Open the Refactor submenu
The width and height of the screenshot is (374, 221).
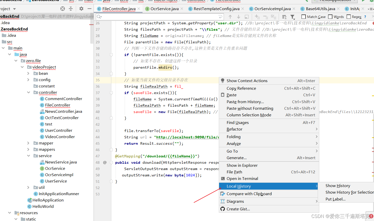point(269,129)
